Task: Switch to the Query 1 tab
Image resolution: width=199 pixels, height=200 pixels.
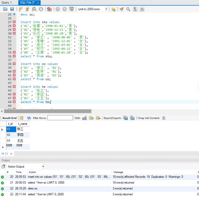Action: 7,2
